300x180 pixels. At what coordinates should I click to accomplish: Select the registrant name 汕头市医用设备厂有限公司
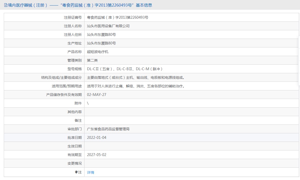click(x=108, y=26)
